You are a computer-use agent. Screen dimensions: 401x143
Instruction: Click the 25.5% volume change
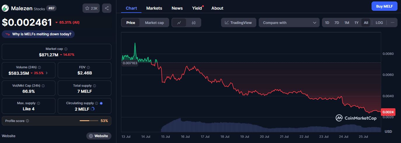(37, 73)
